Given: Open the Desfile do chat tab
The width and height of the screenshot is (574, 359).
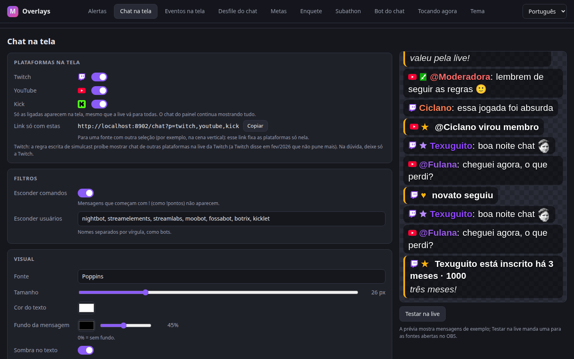Looking at the screenshot, I should click(238, 11).
